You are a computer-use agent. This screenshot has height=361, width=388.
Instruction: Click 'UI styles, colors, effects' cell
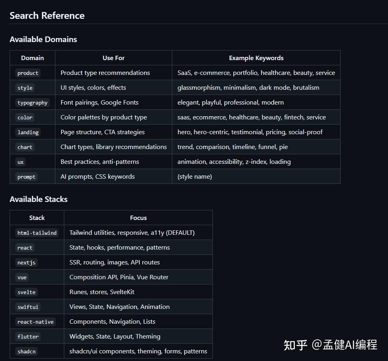114,87
